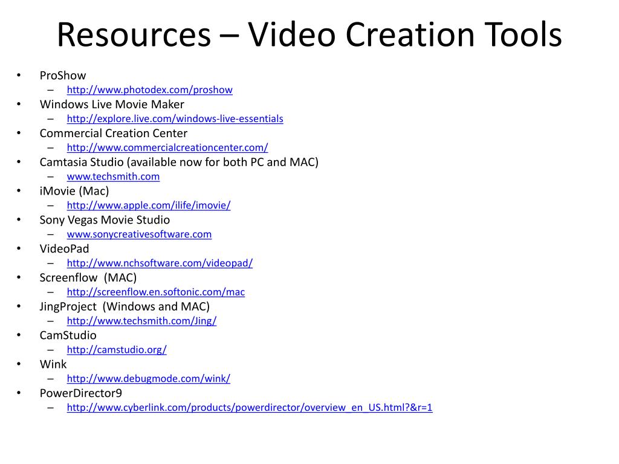Follow the techsmith.com/Jing link
619x464 pixels.
point(141,321)
